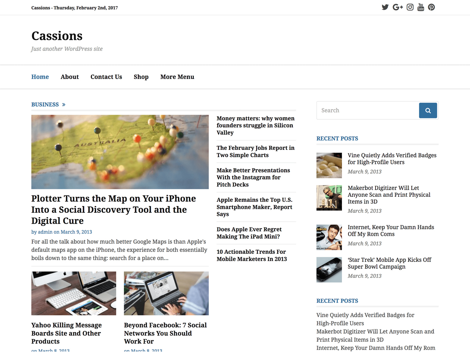Image resolution: width=470 pixels, height=352 pixels.
Task: Click the Pinterest icon
Action: [x=431, y=7]
